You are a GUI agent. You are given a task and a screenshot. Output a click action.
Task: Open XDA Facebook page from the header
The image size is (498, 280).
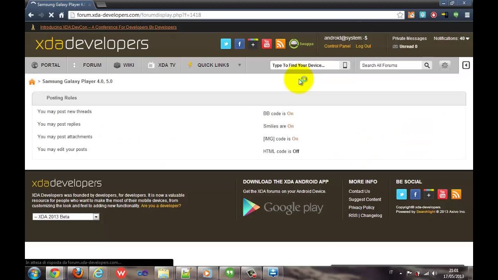point(239,44)
